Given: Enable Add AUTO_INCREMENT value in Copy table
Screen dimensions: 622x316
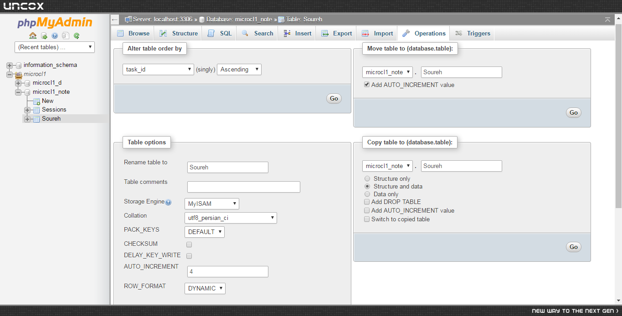Looking at the screenshot, I should (367, 210).
